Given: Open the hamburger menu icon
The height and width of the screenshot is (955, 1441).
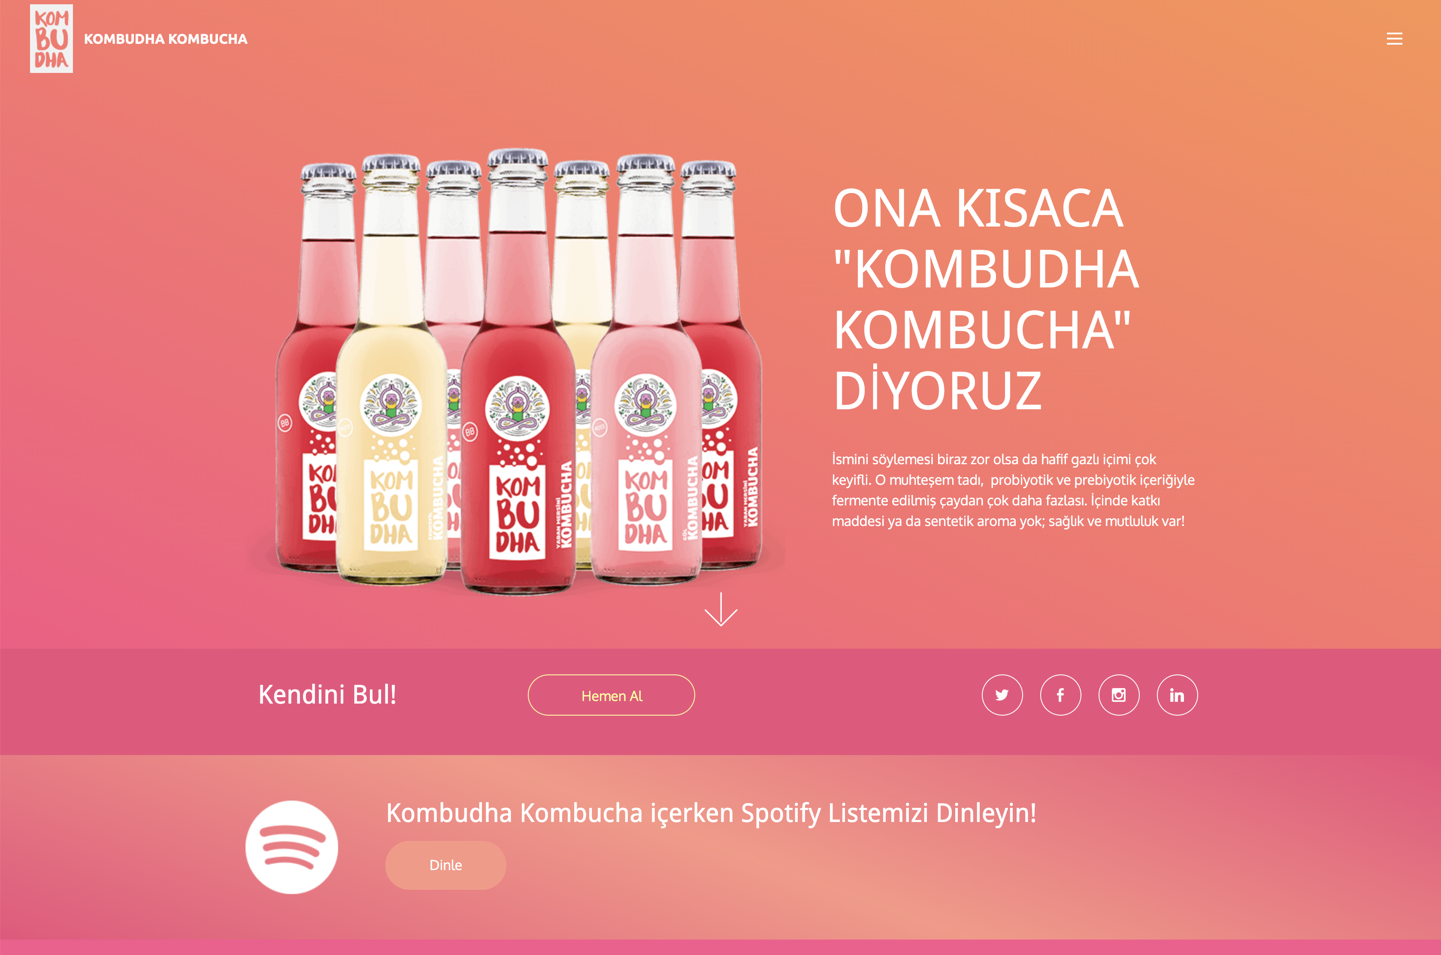Looking at the screenshot, I should (x=1394, y=39).
